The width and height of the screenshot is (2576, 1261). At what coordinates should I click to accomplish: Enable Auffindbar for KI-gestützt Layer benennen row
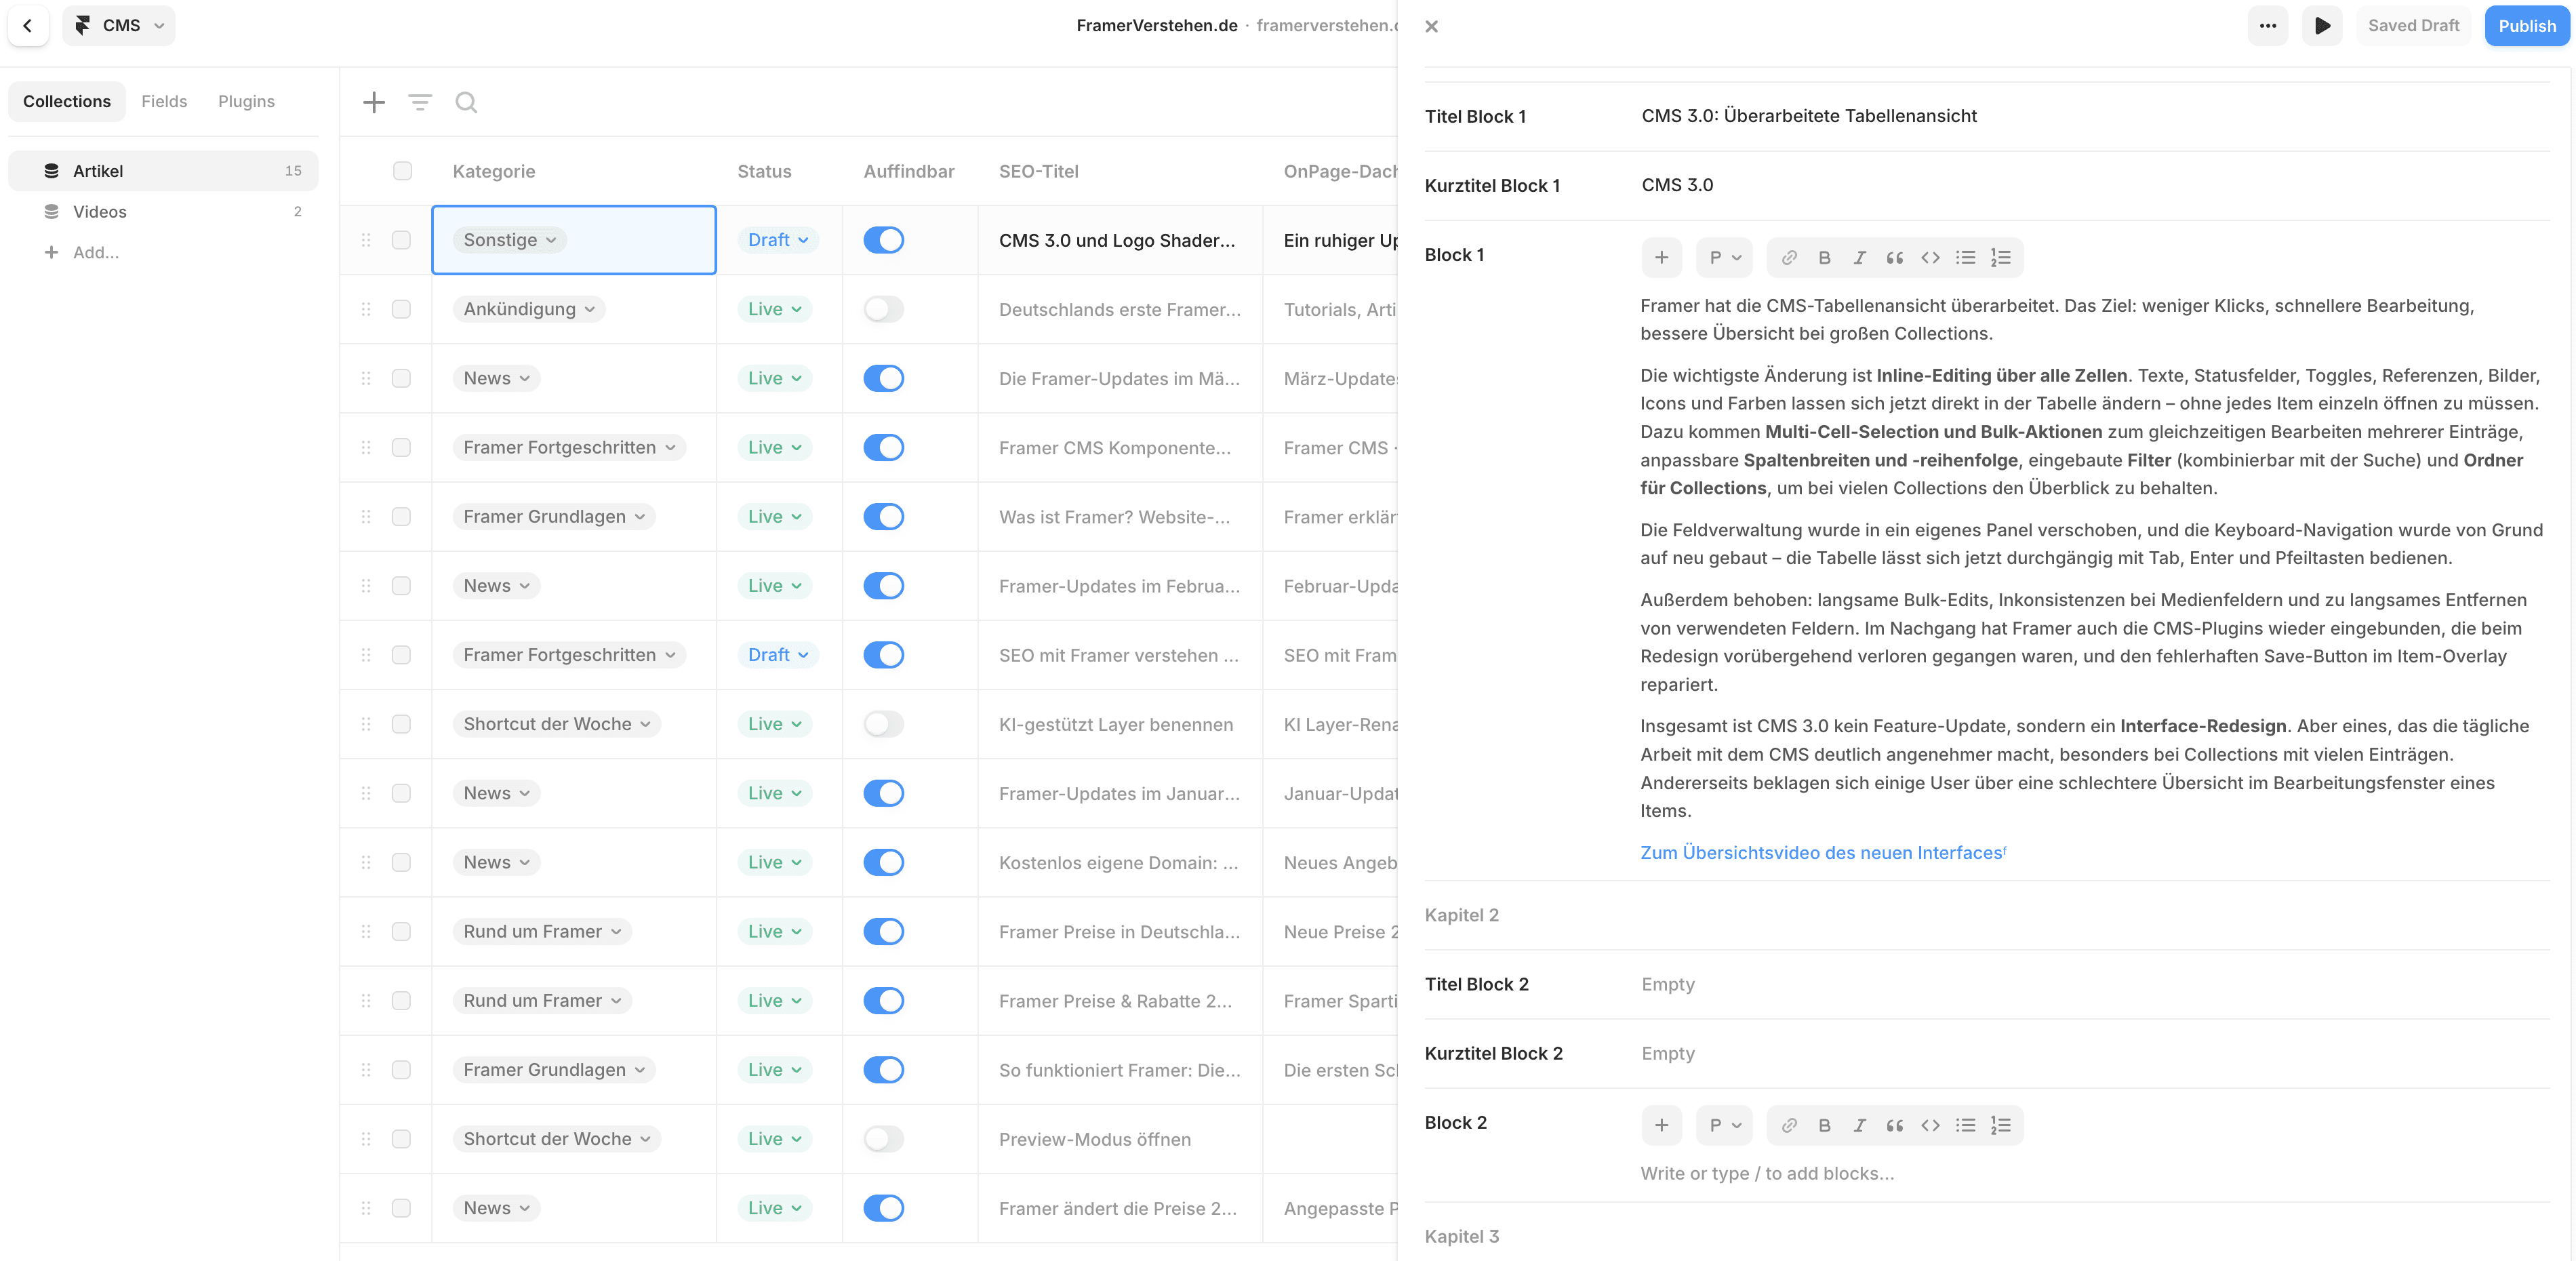[883, 724]
